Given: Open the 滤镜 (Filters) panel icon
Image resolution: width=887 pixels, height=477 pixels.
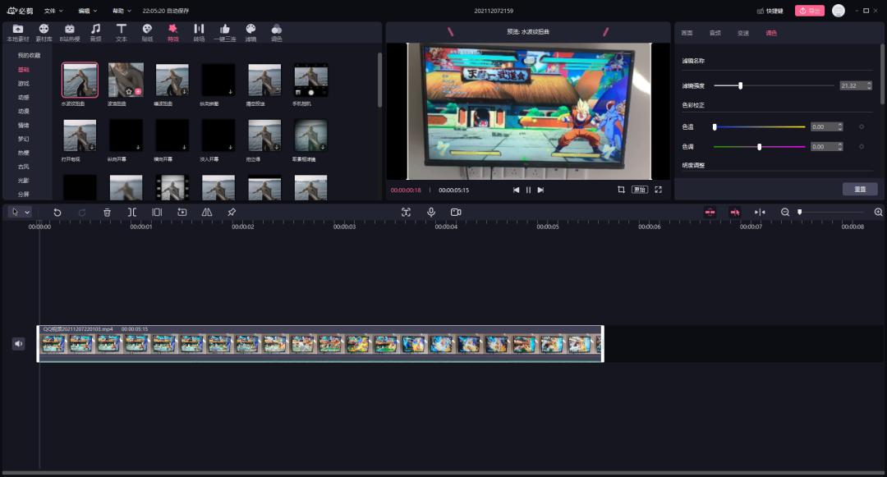Looking at the screenshot, I should point(251,31).
